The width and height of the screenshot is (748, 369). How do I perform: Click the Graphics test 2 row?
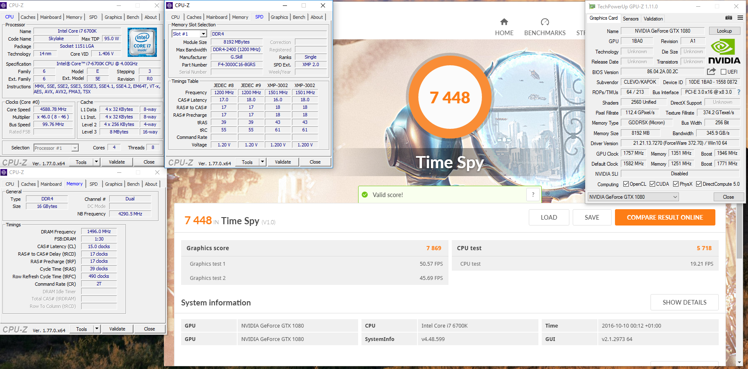coord(315,278)
